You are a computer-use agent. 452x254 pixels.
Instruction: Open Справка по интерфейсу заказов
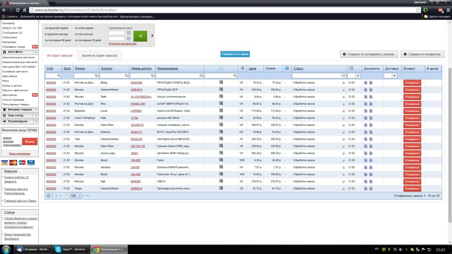pyautogui.click(x=369, y=54)
